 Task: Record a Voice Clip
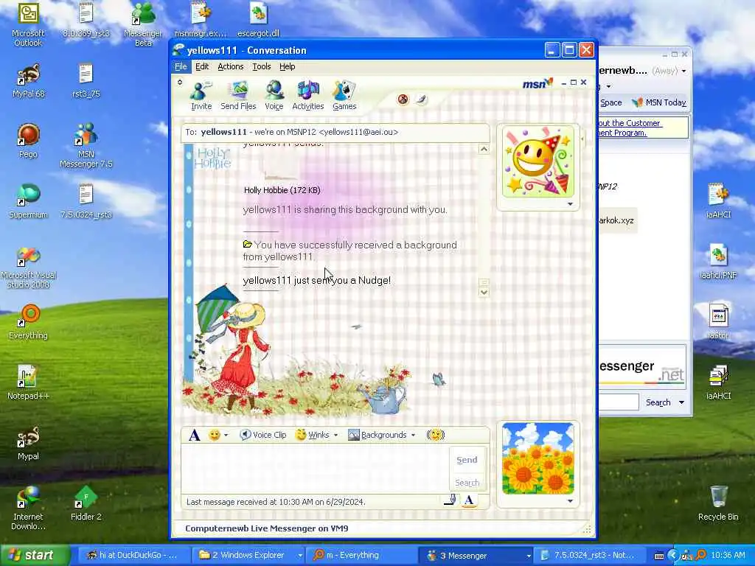[x=263, y=435]
